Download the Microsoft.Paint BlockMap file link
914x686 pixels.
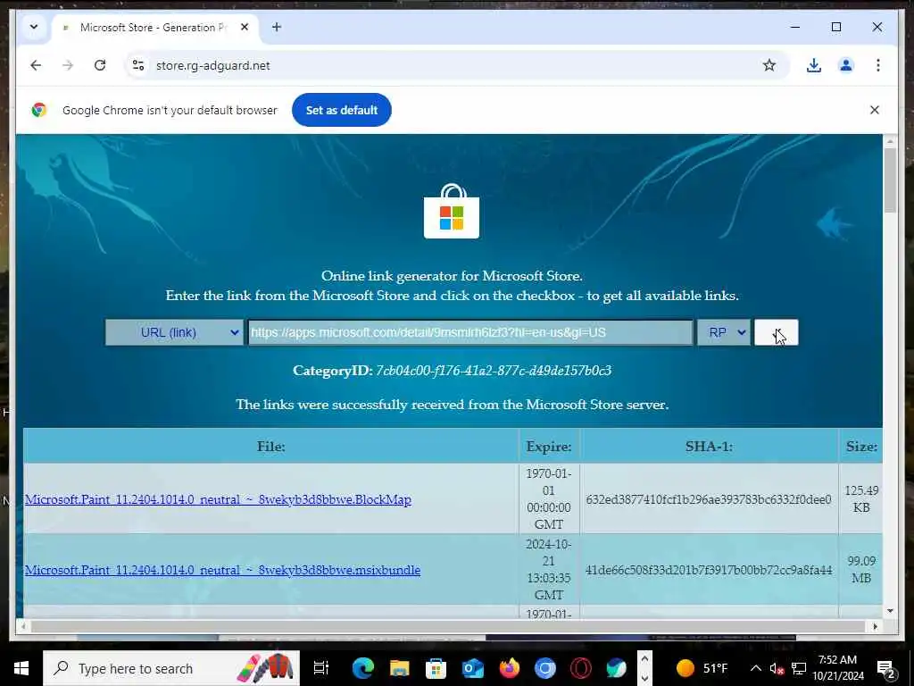[x=218, y=499]
